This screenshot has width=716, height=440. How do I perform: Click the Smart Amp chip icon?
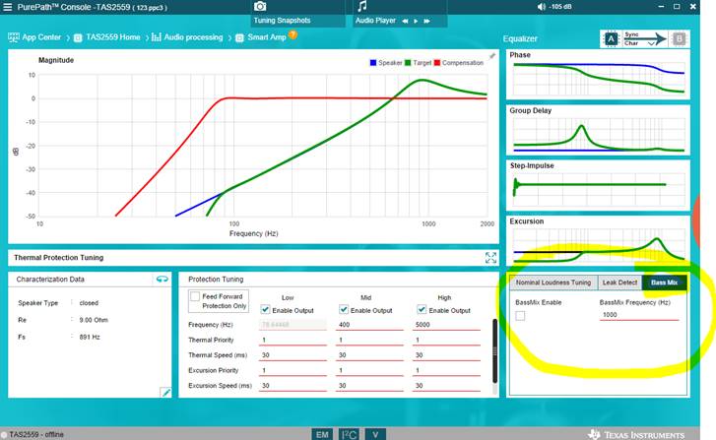pyautogui.click(x=239, y=37)
